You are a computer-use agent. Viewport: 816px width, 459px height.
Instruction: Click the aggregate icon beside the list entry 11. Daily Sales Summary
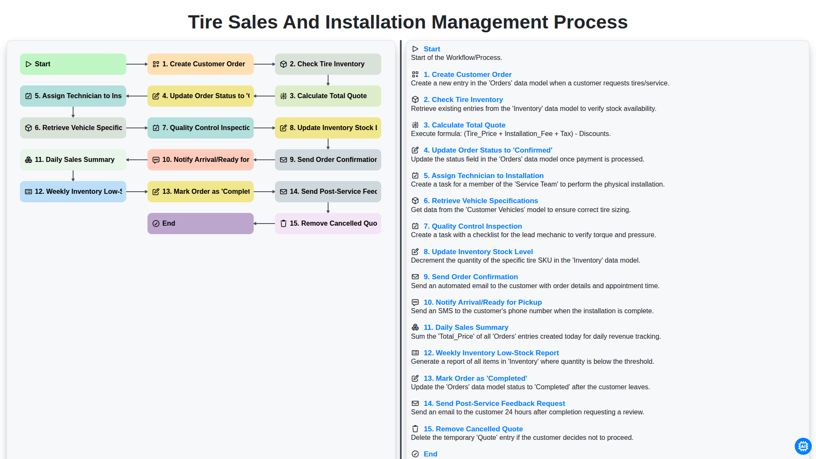[x=415, y=327]
